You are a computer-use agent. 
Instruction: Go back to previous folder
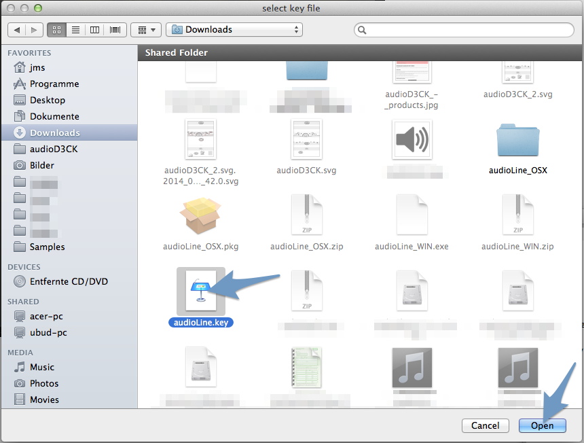pos(17,30)
